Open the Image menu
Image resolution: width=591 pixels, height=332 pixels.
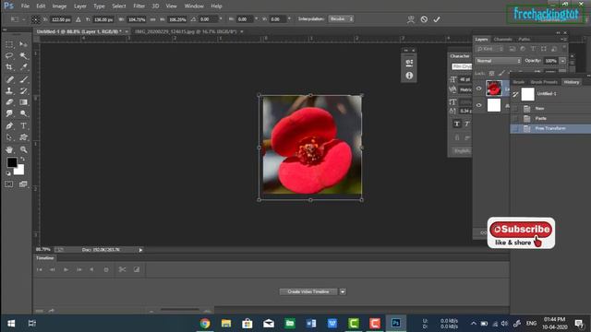(x=59, y=6)
